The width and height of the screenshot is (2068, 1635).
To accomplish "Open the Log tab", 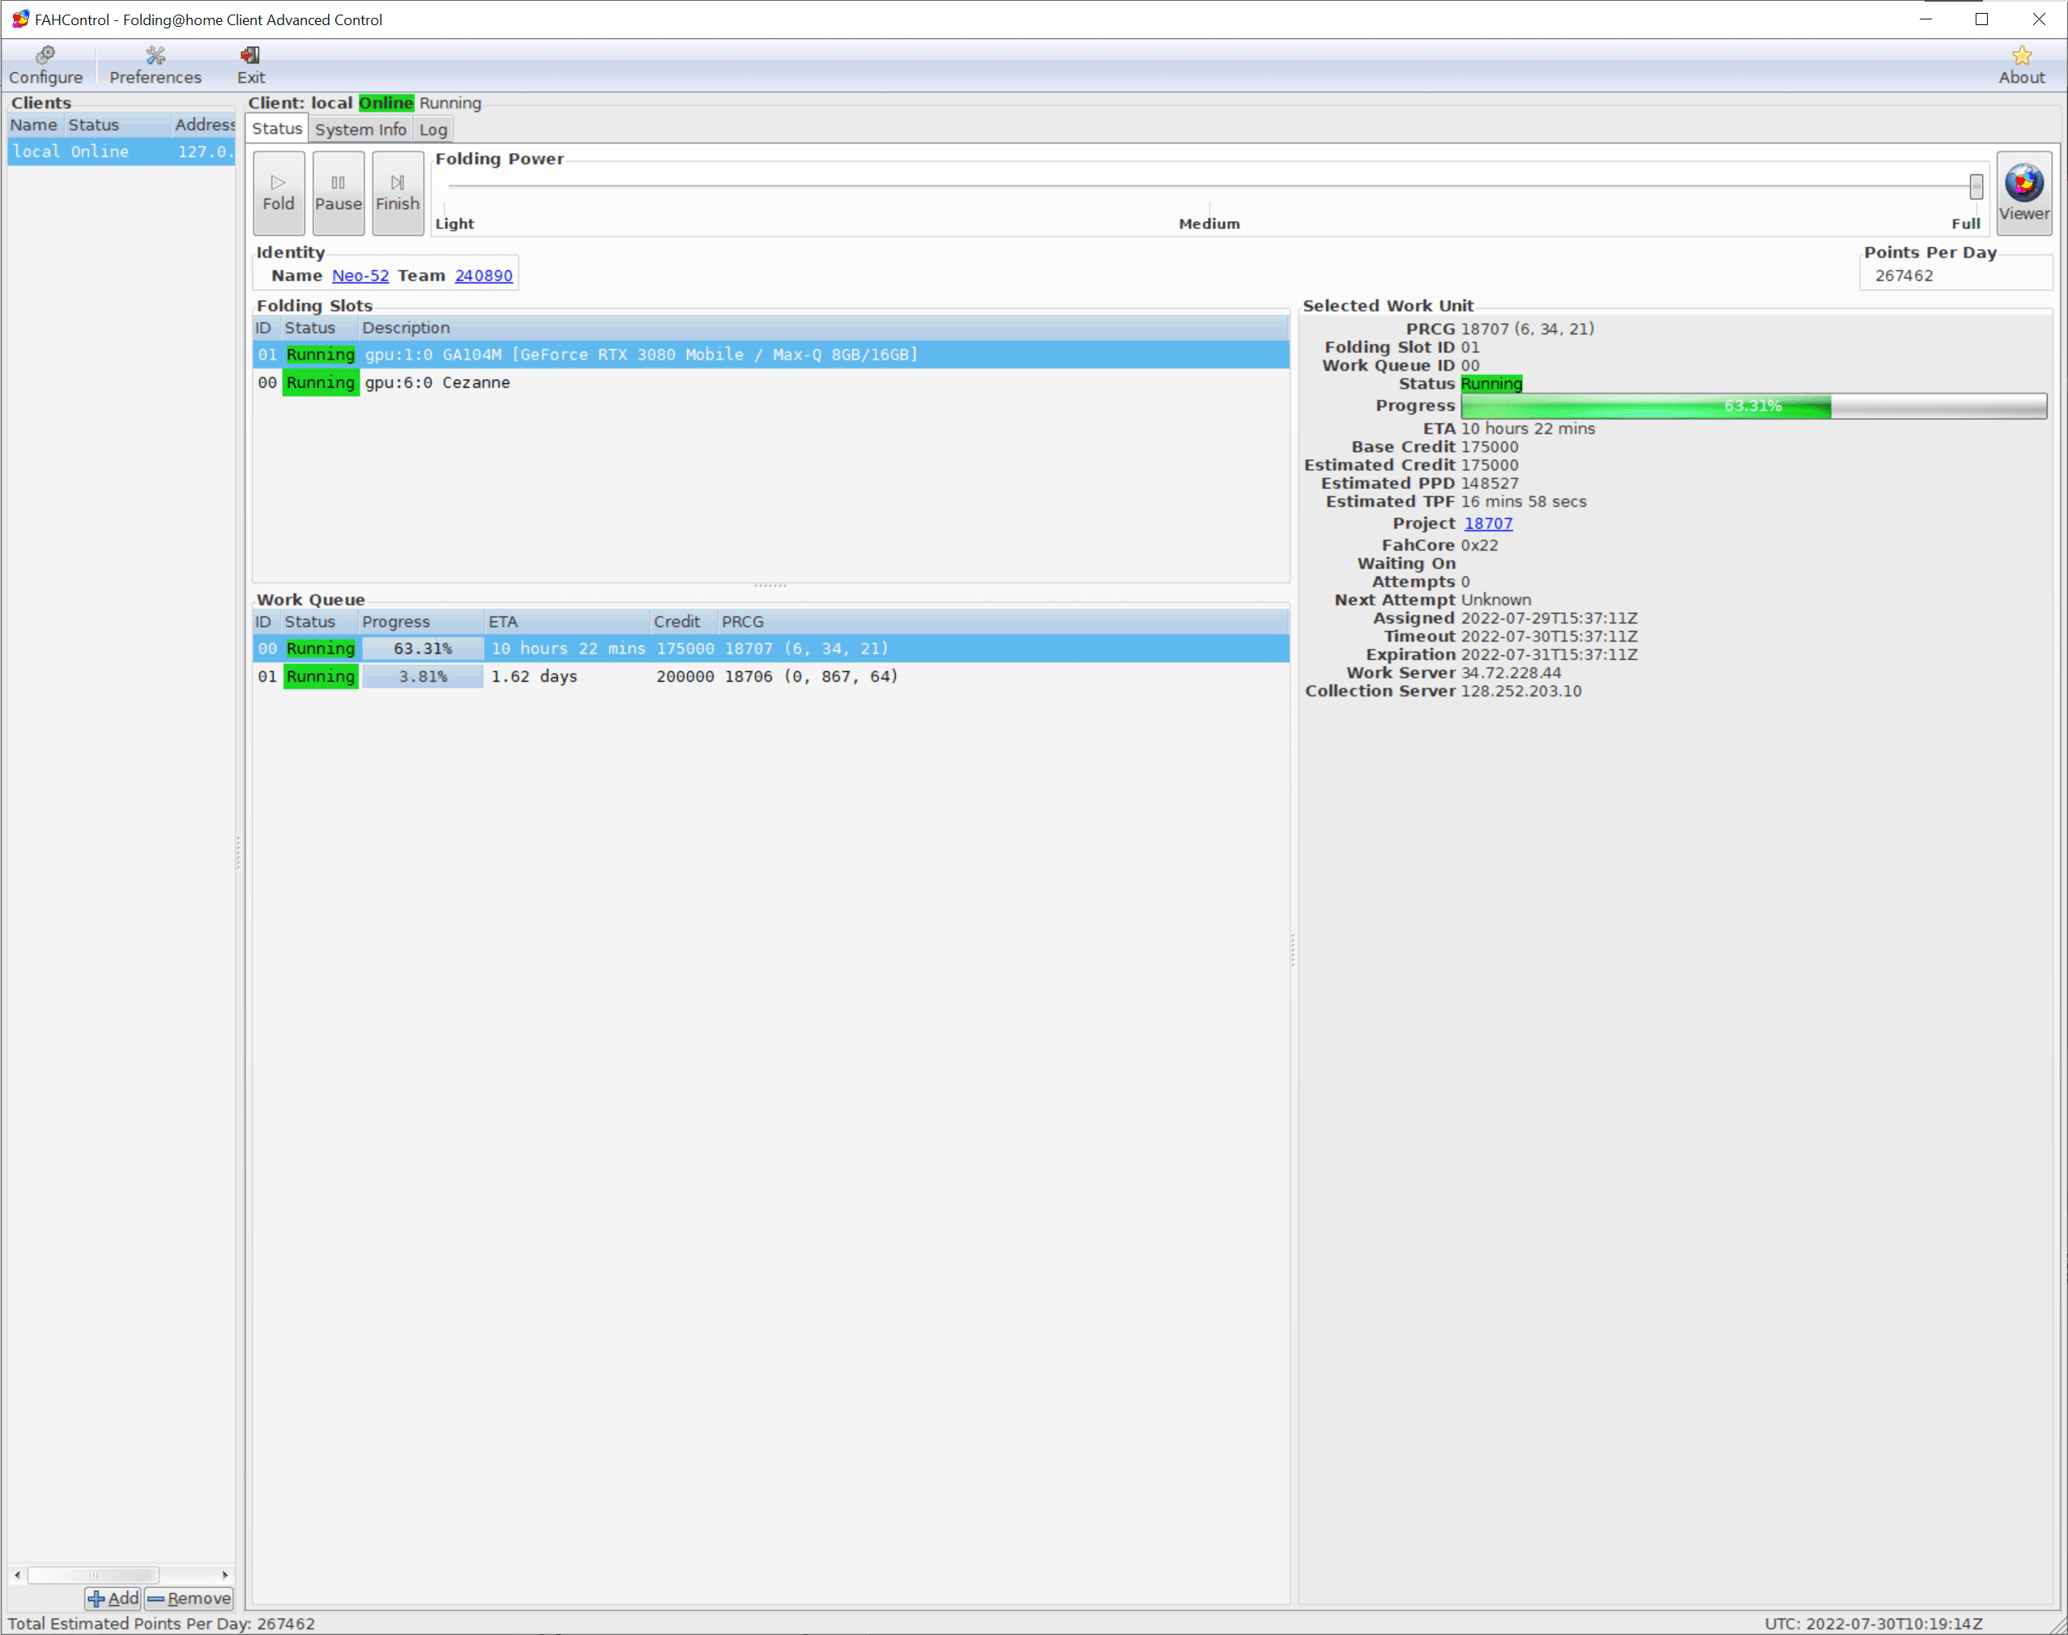I will (x=433, y=130).
